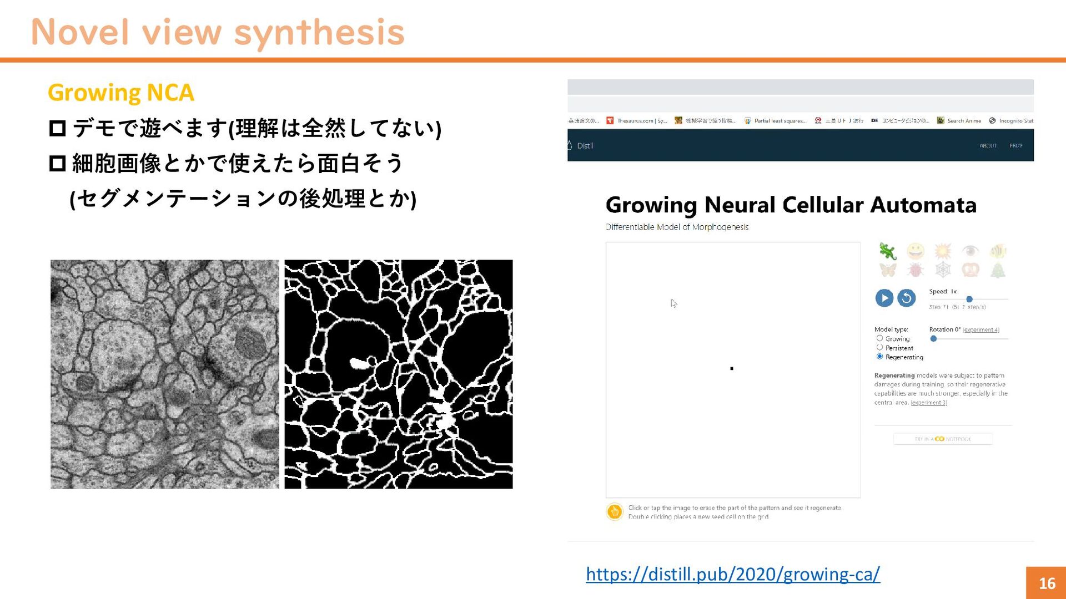Click the blue reset simulation button
This screenshot has height=599, width=1066.
pos(906,298)
